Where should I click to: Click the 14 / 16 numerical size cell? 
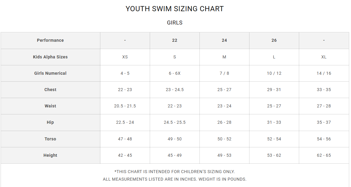pyautogui.click(x=324, y=73)
